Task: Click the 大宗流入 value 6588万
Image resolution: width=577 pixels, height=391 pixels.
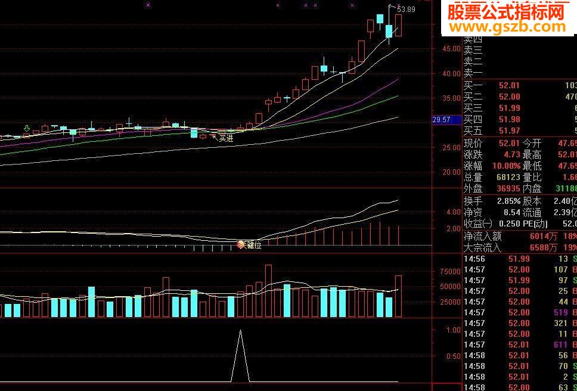Action: click(542, 247)
